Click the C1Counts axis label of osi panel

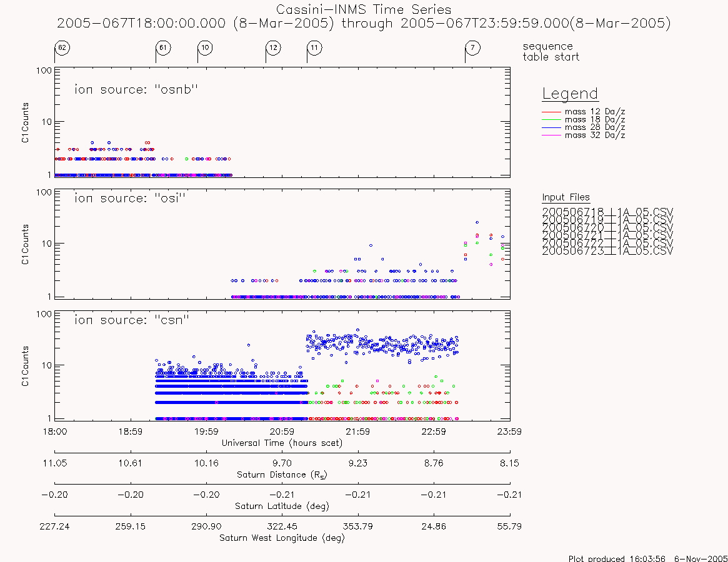pos(25,245)
